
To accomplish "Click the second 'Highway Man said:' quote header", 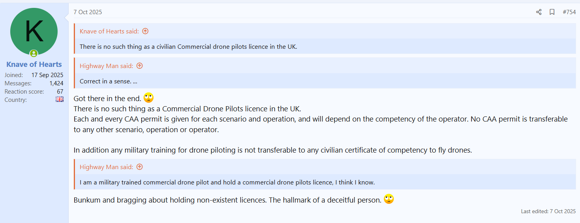I will point(107,167).
